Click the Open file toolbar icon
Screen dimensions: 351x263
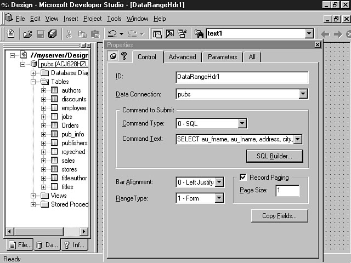tap(27, 34)
